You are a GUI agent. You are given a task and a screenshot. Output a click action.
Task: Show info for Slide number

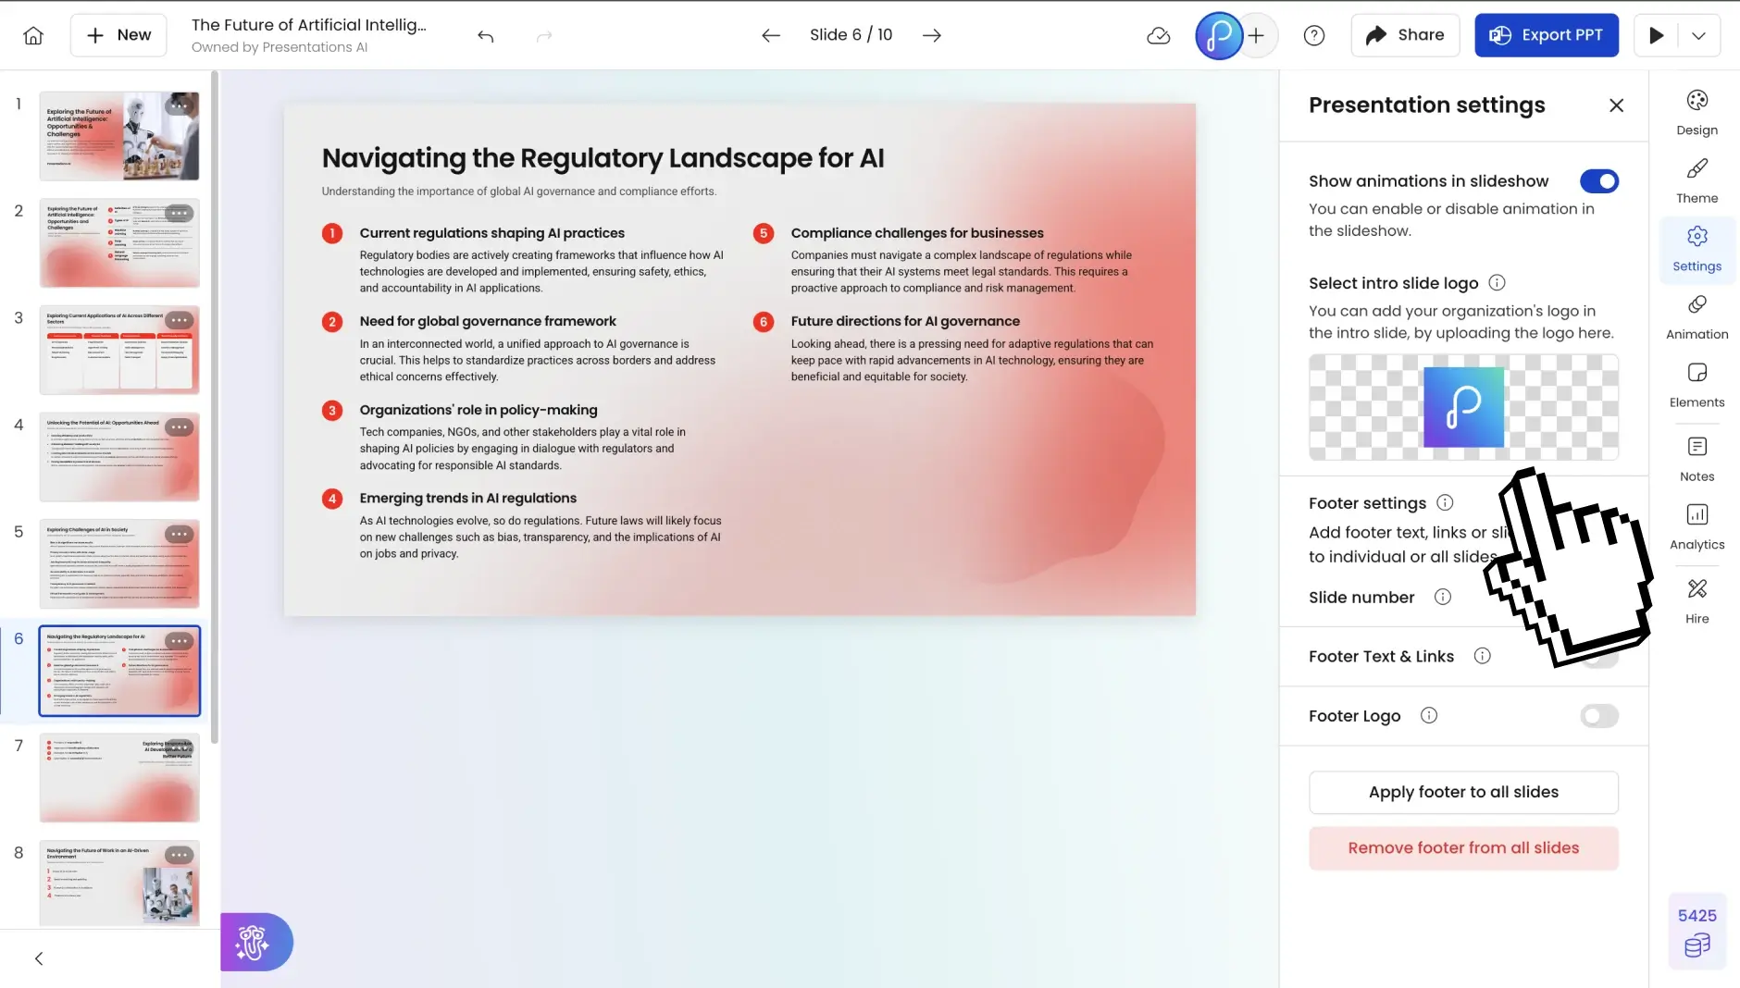[x=1442, y=598]
